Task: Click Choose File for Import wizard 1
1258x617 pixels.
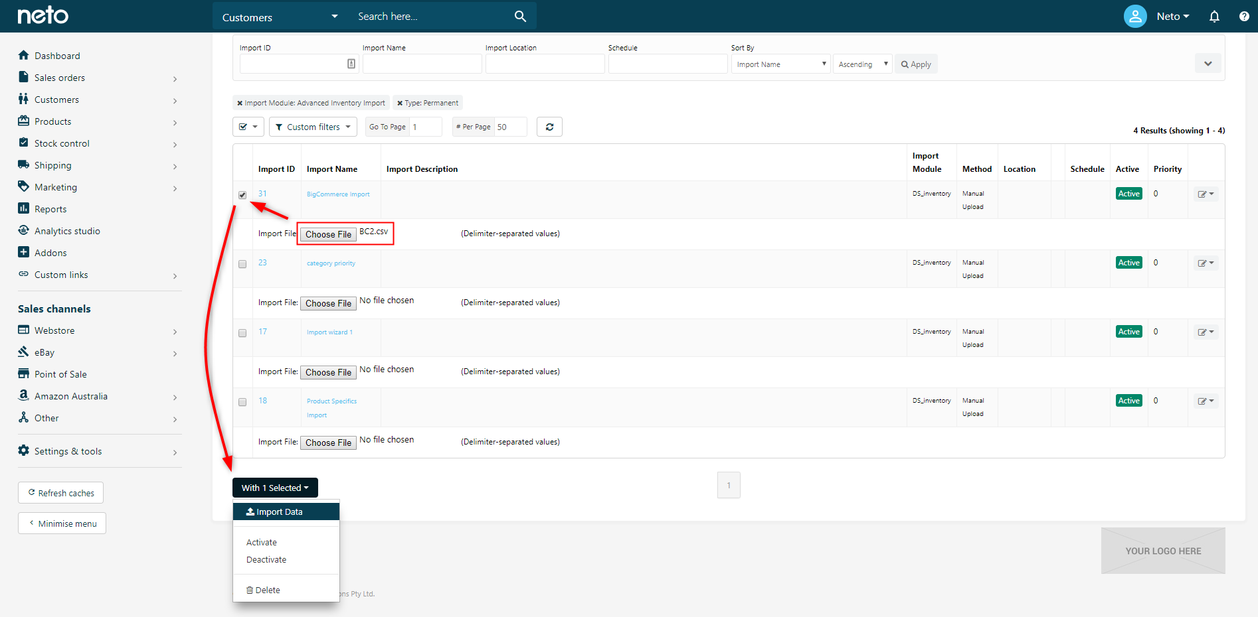Action: (x=328, y=372)
